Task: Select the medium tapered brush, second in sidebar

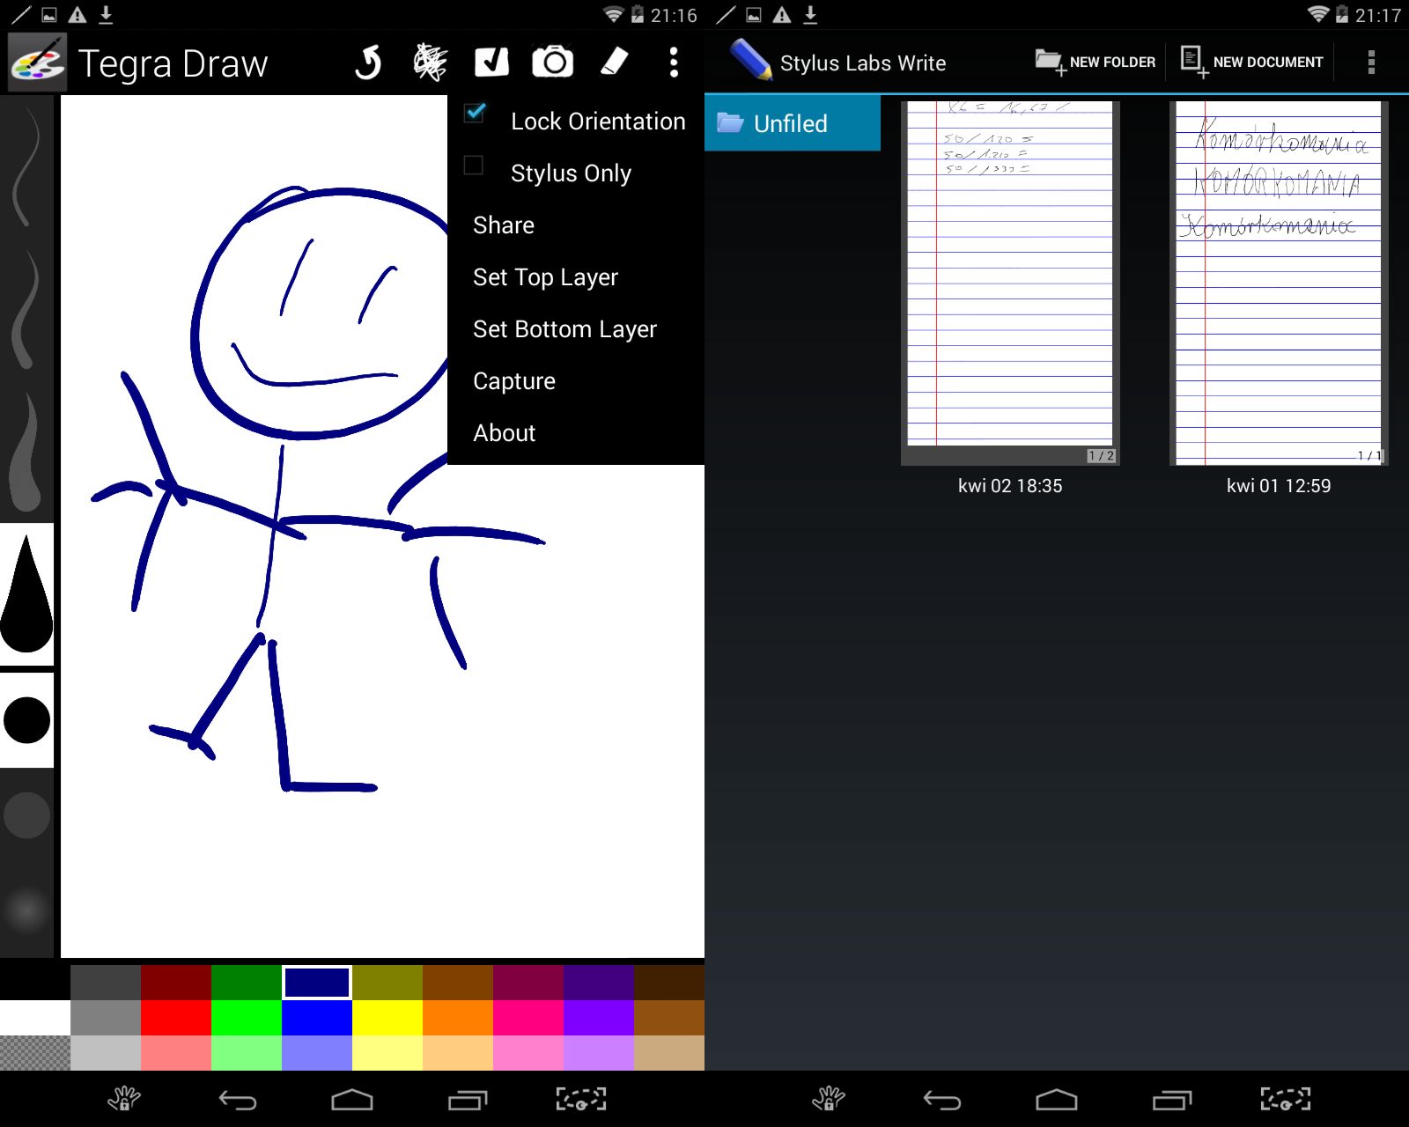Action: (26, 308)
